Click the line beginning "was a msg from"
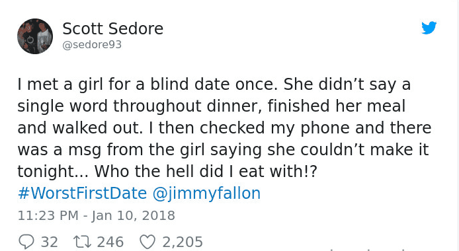This screenshot has width=459, height=251. pos(223,149)
